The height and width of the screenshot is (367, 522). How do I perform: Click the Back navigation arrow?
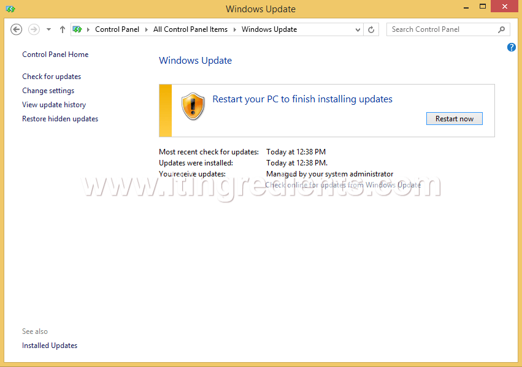point(16,29)
